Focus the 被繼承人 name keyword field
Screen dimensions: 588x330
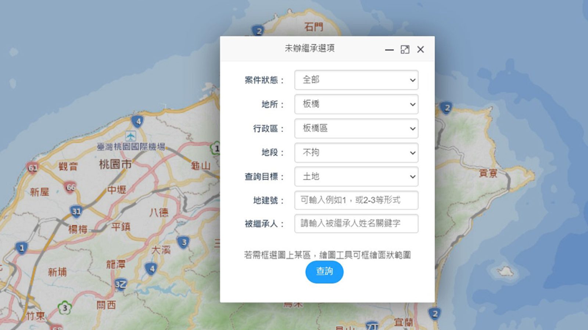point(356,223)
